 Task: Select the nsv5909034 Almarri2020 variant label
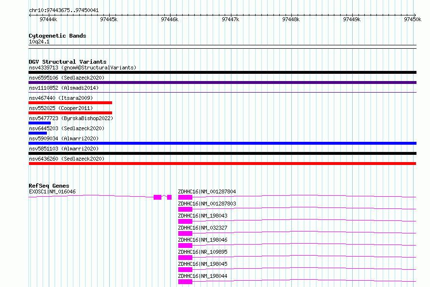64,138
